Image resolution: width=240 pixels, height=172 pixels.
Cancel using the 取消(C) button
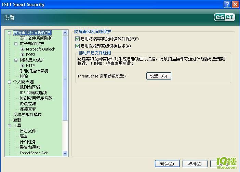click(x=195, y=164)
